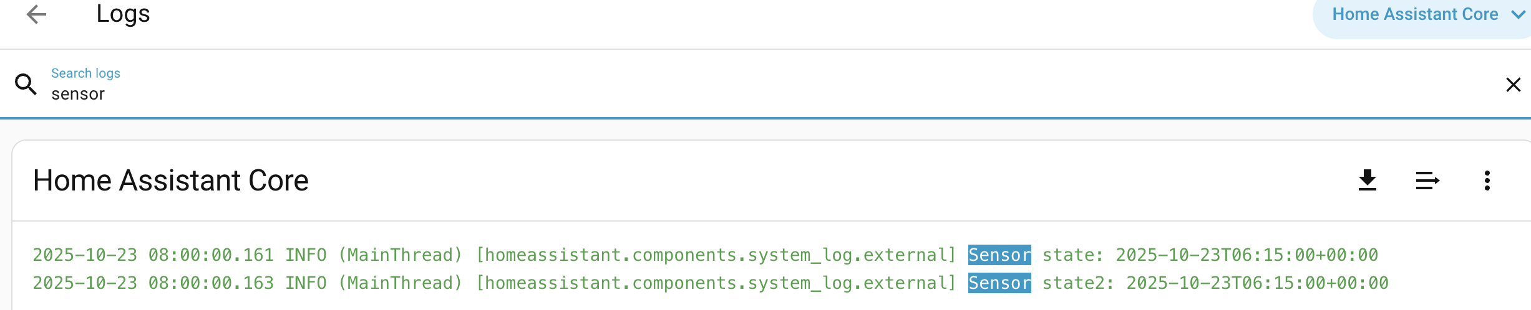The height and width of the screenshot is (310, 1531).
Task: Download the Home Assistant Core logs
Action: [1367, 181]
